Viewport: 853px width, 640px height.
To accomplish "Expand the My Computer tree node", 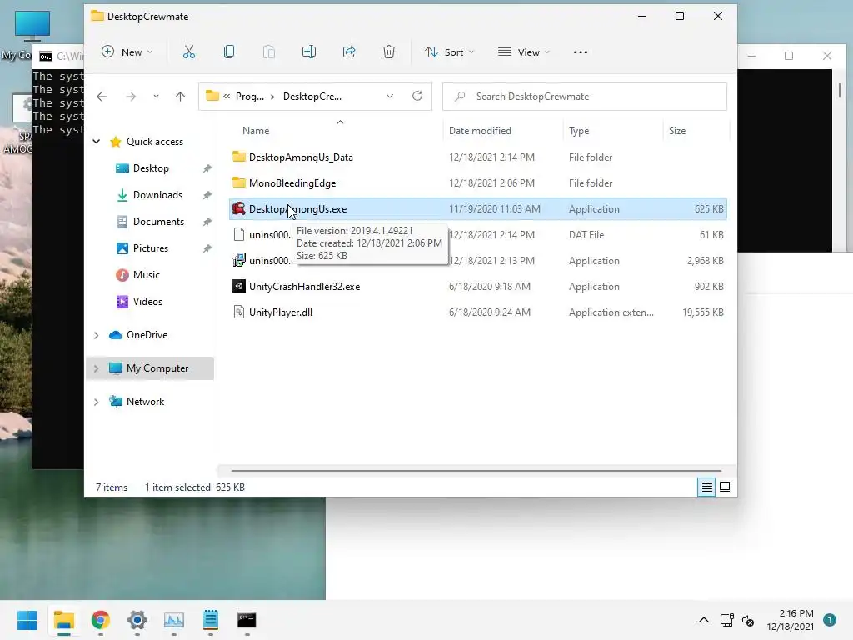I will click(x=97, y=368).
